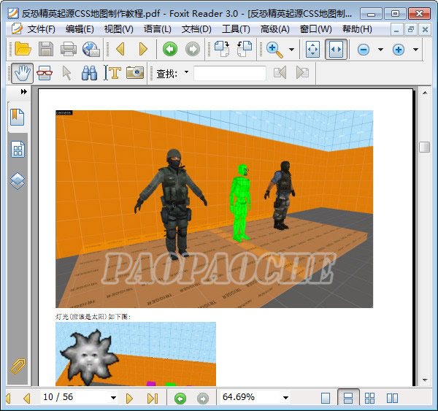Open the 窗口(W) menu
The image size is (438, 411).
(x=315, y=29)
